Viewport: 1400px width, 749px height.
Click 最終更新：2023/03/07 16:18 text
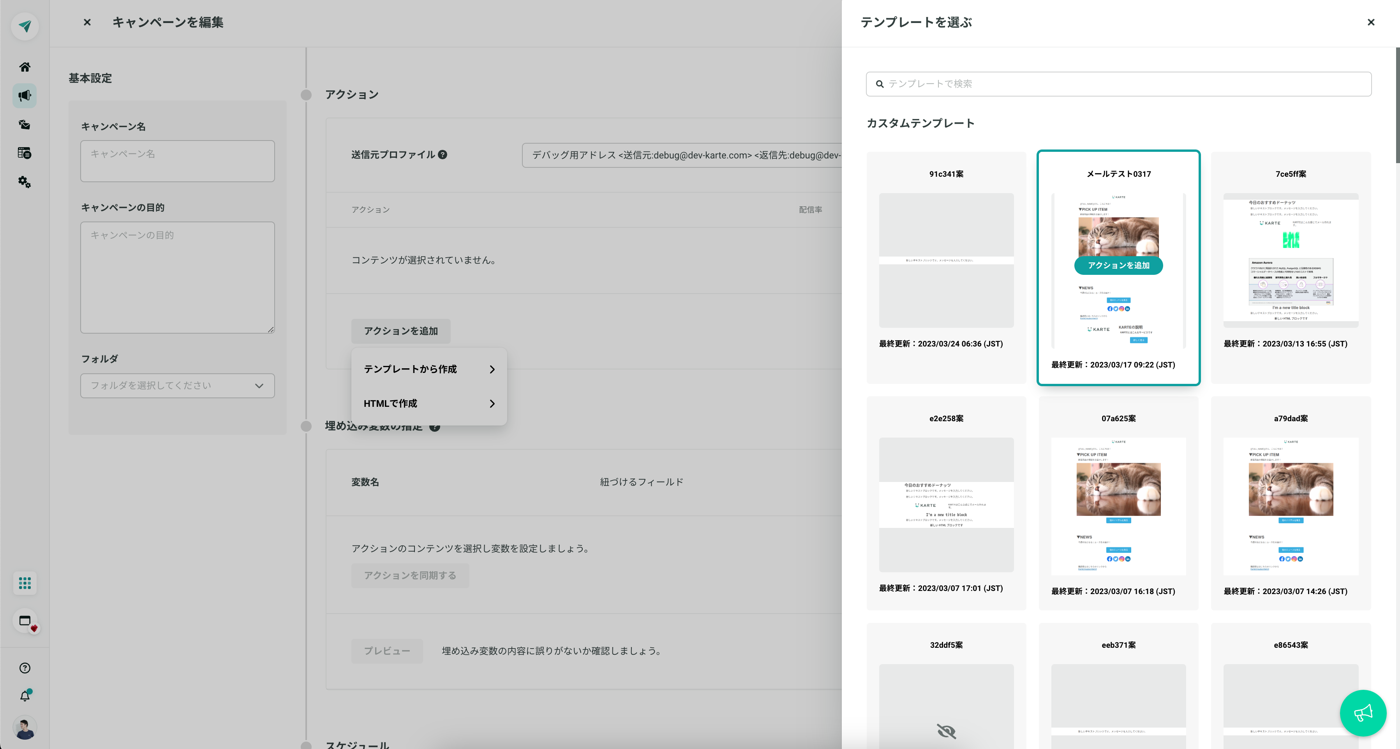(x=1113, y=591)
